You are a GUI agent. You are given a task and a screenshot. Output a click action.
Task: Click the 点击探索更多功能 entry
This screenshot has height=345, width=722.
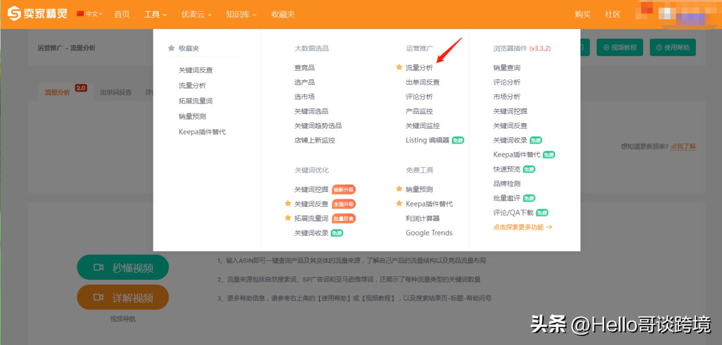pyautogui.click(x=521, y=226)
